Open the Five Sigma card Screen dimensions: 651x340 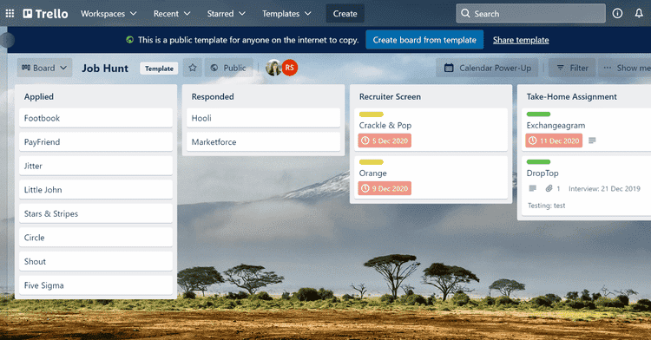tap(95, 285)
